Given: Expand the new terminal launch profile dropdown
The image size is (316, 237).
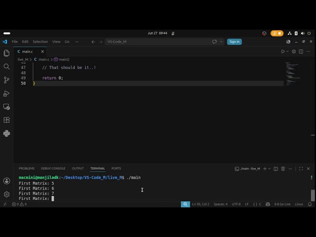Looking at the screenshot, I should (270, 169).
